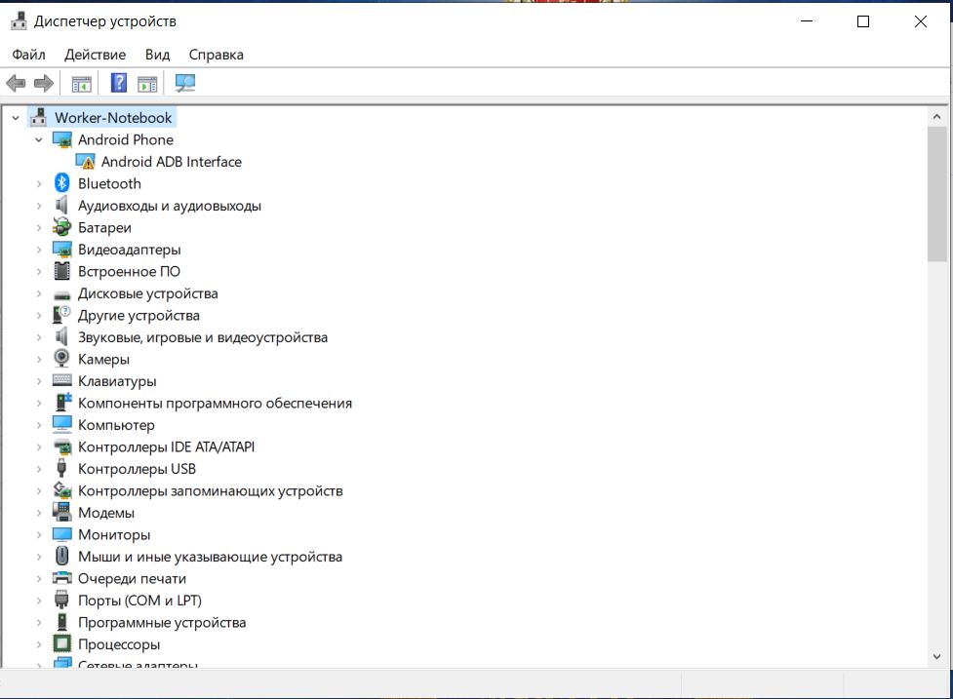This screenshot has width=953, height=699.
Task: Open the Вид menu
Action: 157,55
